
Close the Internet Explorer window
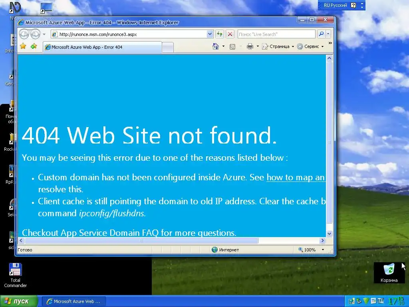pos(325,20)
